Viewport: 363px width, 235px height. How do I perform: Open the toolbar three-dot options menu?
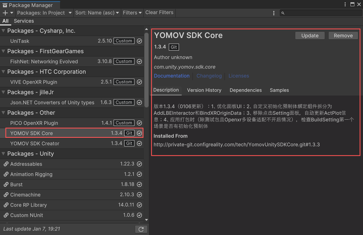273,13
